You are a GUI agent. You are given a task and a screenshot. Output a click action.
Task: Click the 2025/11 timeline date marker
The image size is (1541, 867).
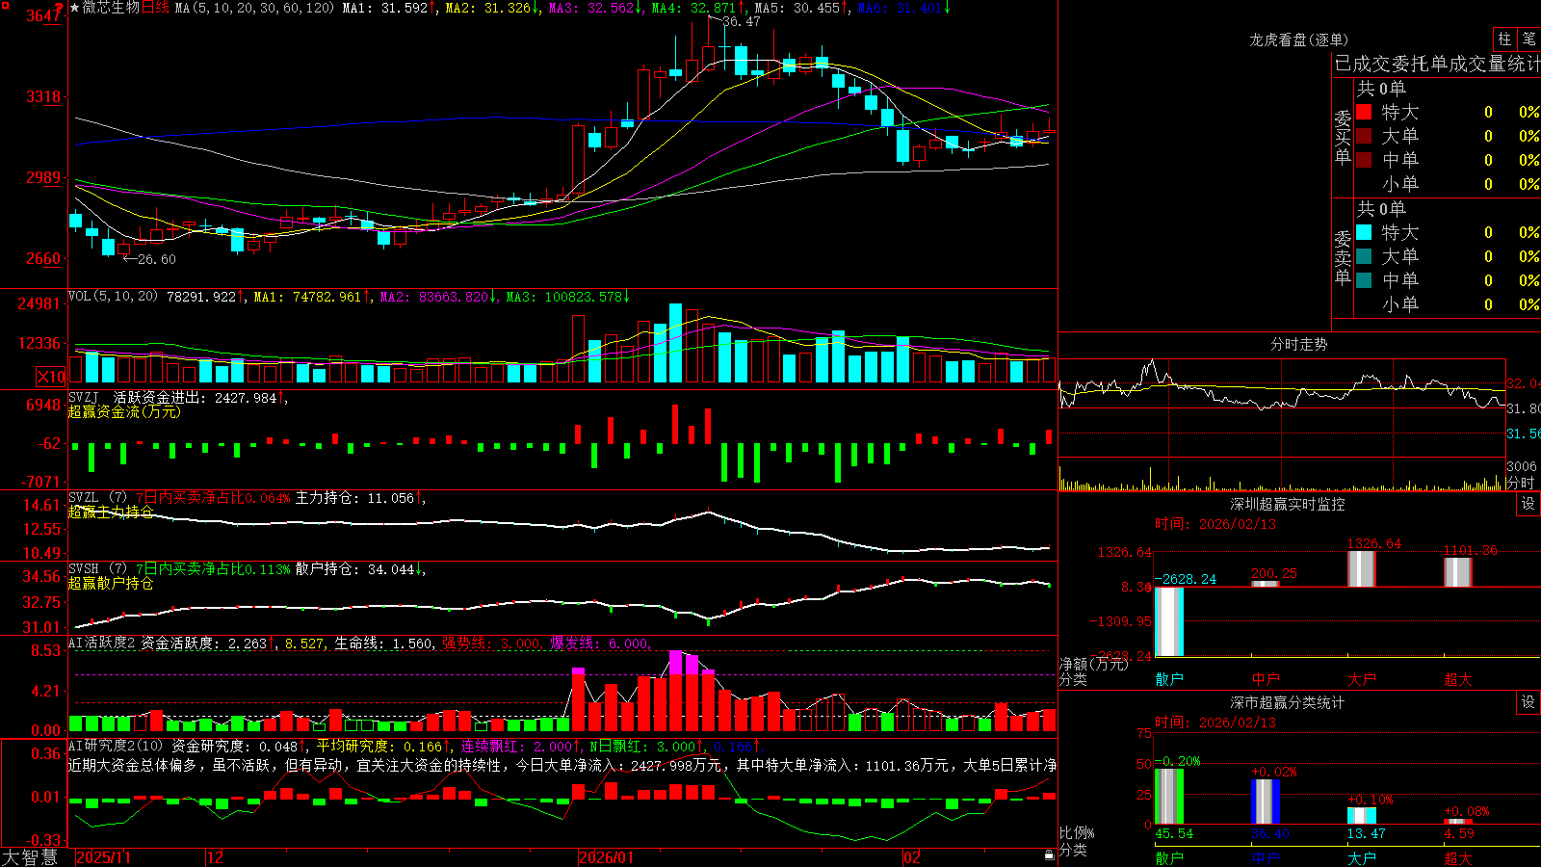[x=103, y=857]
